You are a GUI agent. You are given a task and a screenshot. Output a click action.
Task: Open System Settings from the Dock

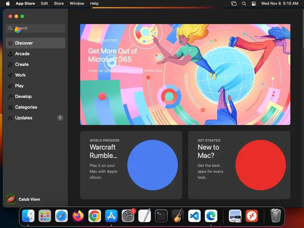[128, 216]
